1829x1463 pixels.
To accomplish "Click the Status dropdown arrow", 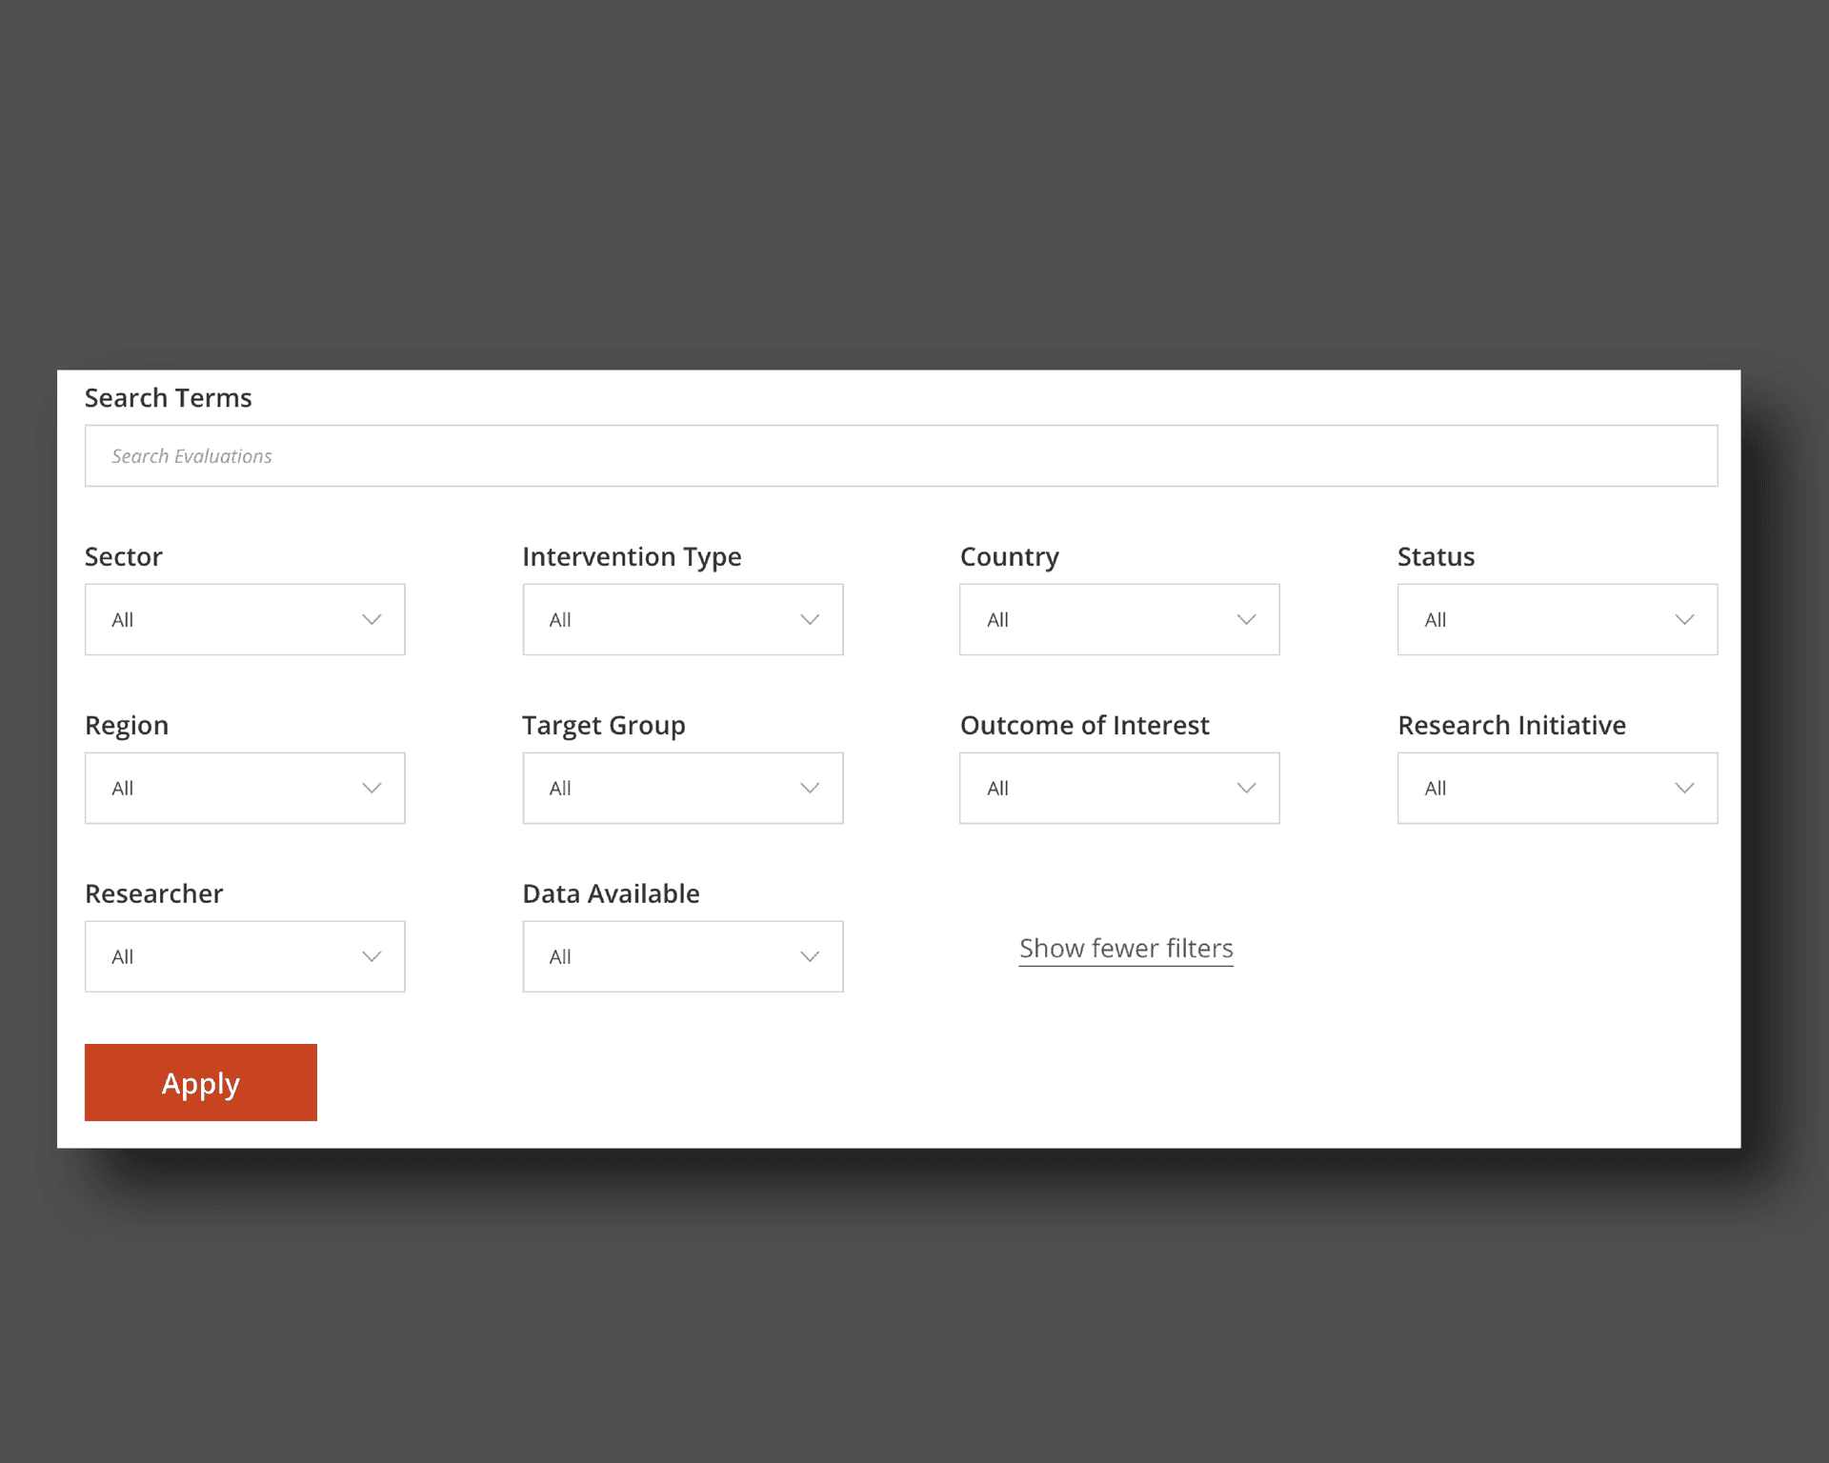I will tap(1682, 618).
